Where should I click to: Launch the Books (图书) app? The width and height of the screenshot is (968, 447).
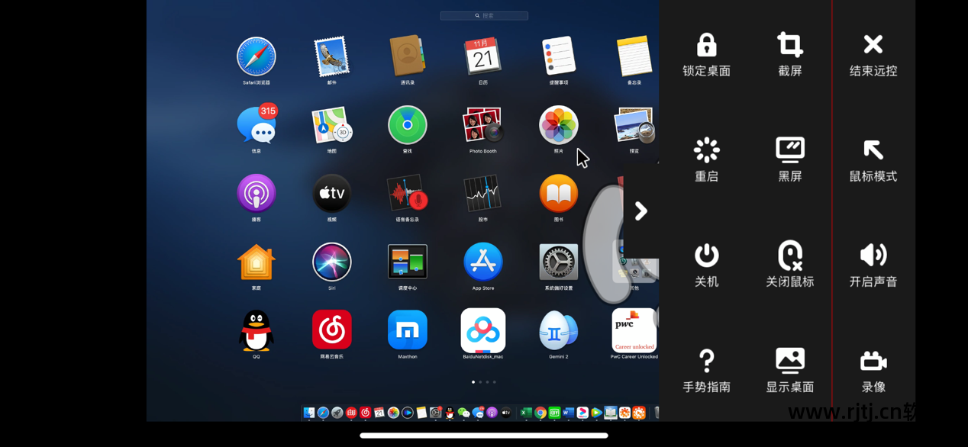coord(558,194)
